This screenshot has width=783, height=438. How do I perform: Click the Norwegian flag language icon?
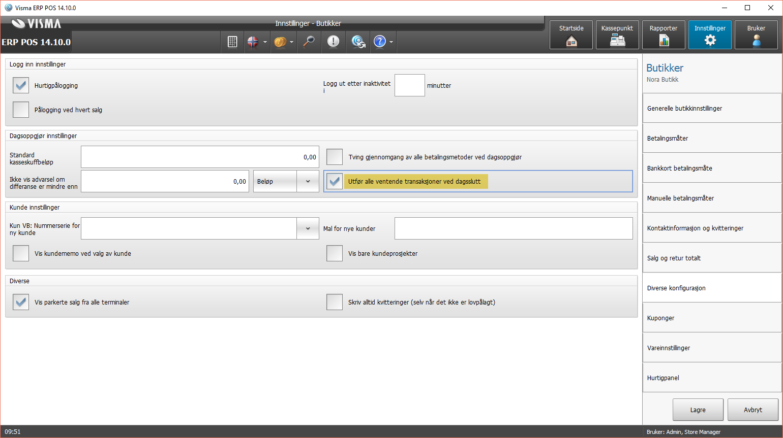click(x=253, y=42)
